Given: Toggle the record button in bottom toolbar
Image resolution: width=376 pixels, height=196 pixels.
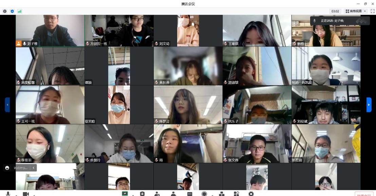Looking at the screenshot, I should pos(204,194).
